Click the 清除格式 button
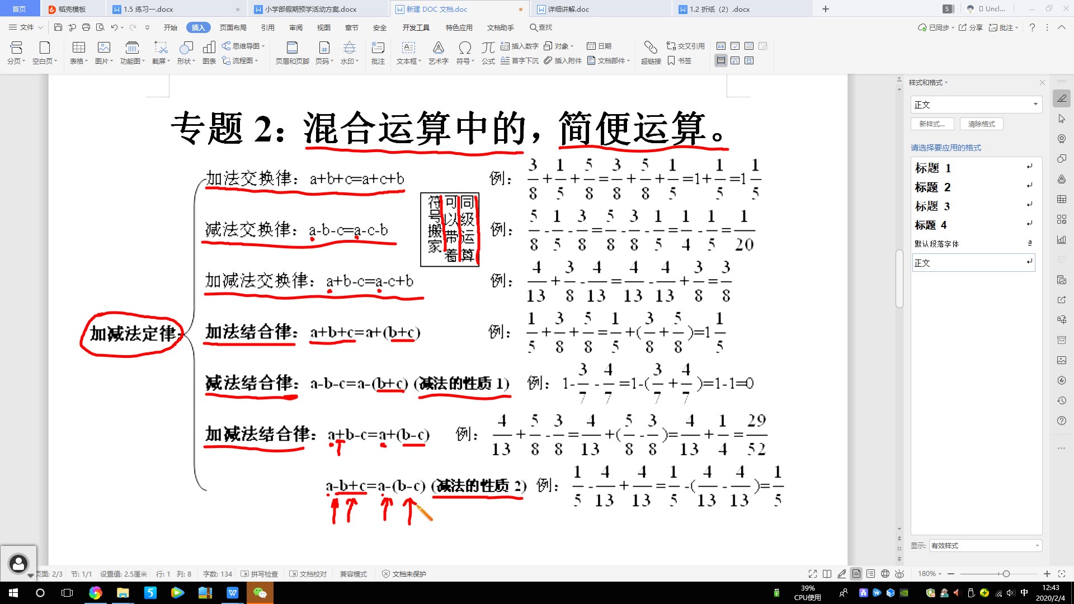This screenshot has height=604, width=1074. coord(981,124)
